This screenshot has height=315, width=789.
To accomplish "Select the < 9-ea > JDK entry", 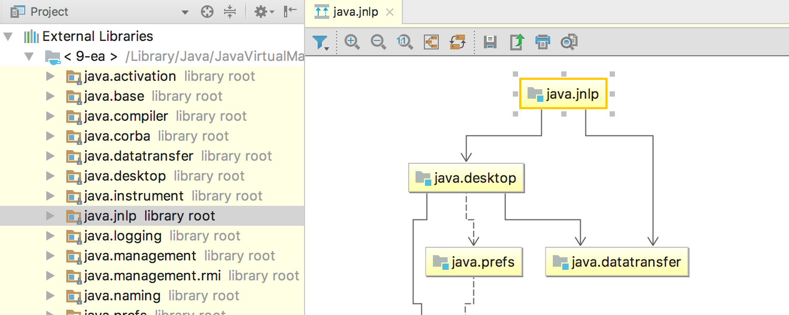I will [152, 56].
